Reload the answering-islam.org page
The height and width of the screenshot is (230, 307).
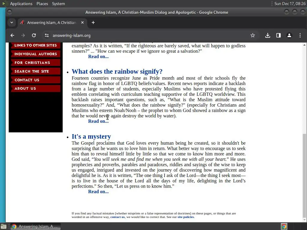pyautogui.click(x=34, y=35)
